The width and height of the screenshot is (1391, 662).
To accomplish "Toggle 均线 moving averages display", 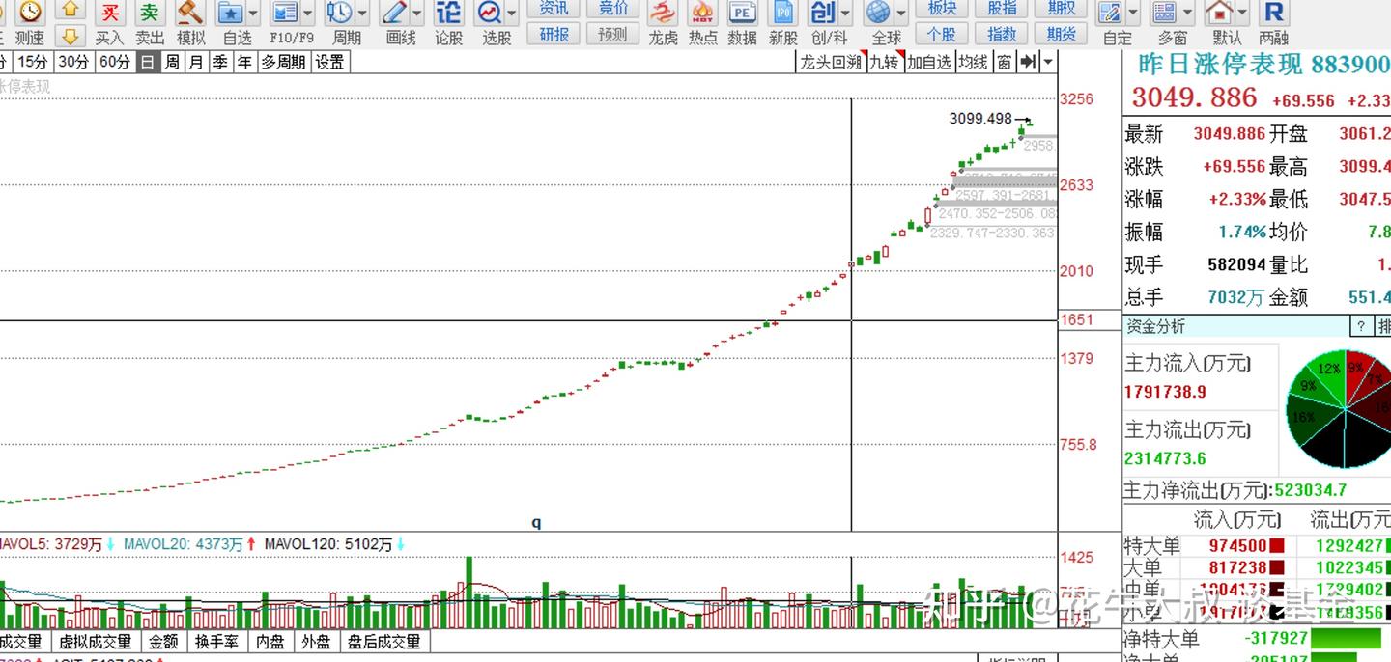I will pyautogui.click(x=974, y=62).
